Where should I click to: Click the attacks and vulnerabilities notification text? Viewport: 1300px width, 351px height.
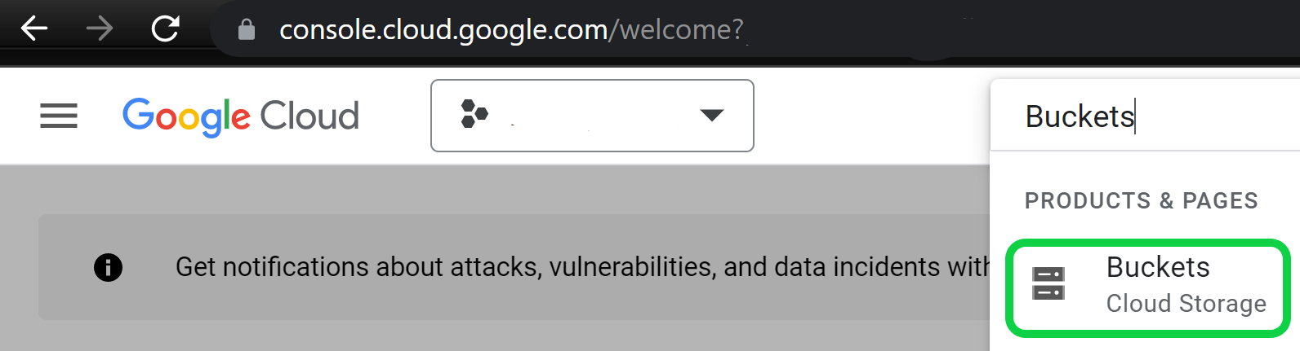pos(582,267)
